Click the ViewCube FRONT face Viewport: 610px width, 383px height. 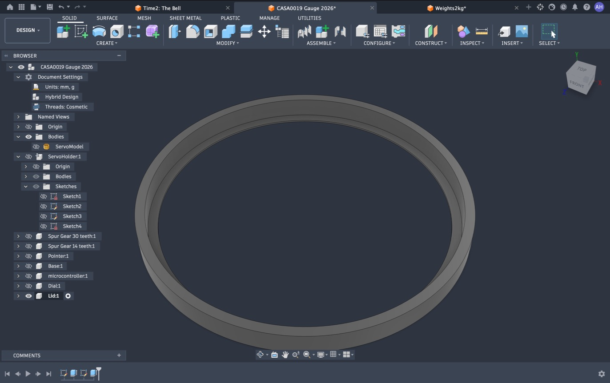(x=577, y=84)
